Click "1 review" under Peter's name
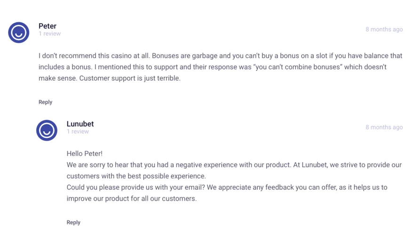414x236 pixels. (x=49, y=34)
